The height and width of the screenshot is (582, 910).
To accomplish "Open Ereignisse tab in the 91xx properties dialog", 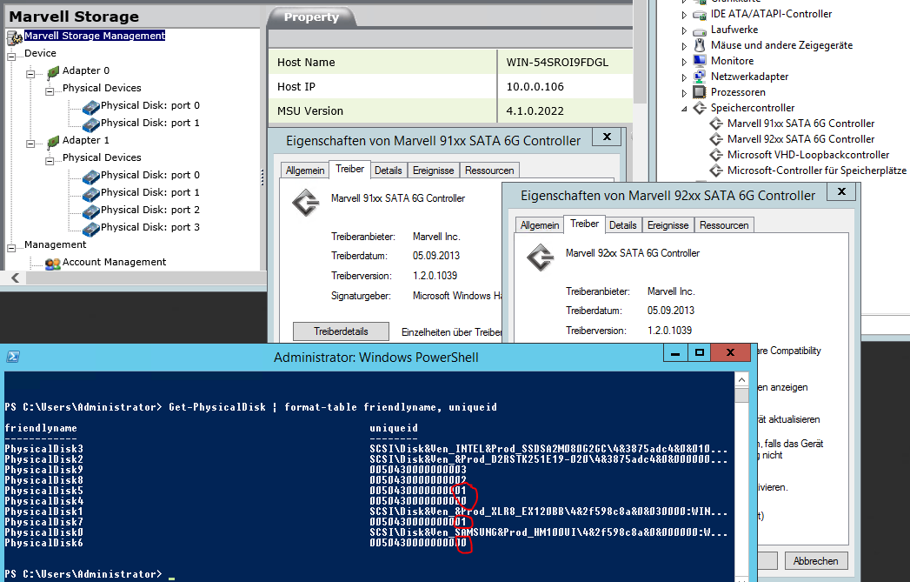I will (434, 171).
